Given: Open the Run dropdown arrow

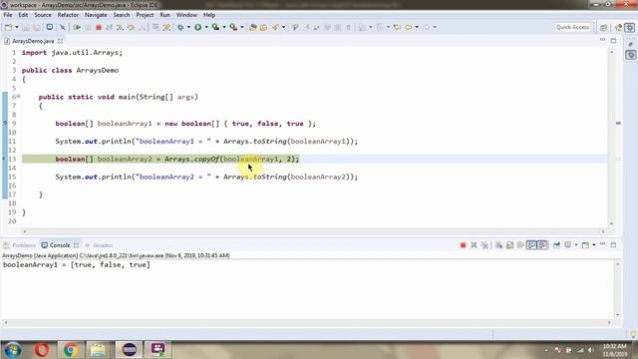Looking at the screenshot, I should click(x=206, y=27).
